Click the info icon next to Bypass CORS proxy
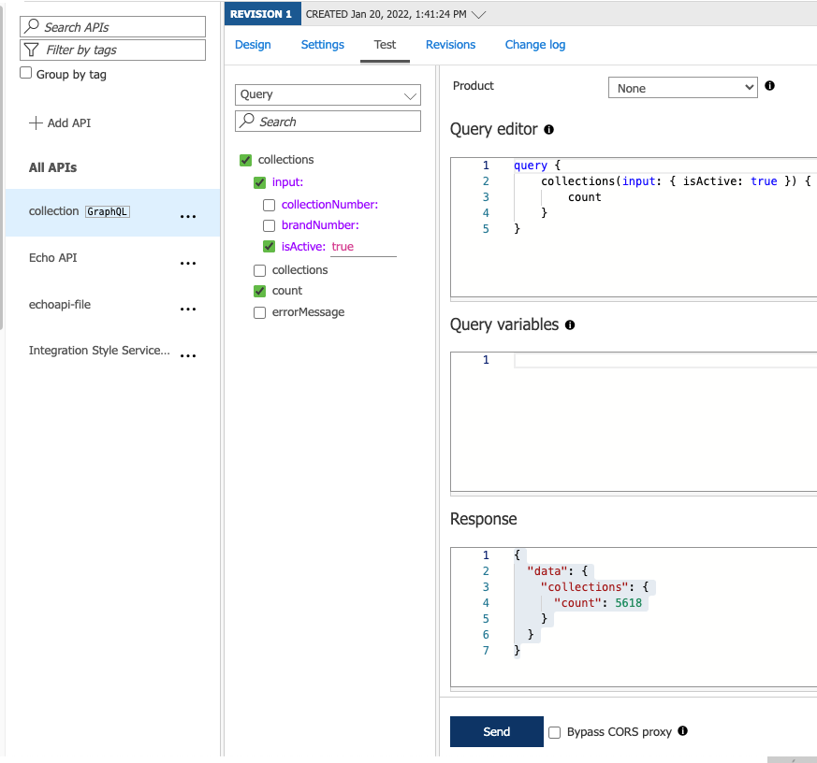The height and width of the screenshot is (763, 817). pos(682,731)
